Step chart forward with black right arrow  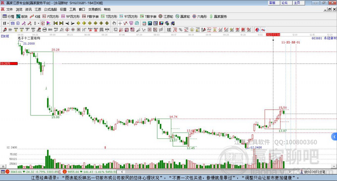point(73,23)
